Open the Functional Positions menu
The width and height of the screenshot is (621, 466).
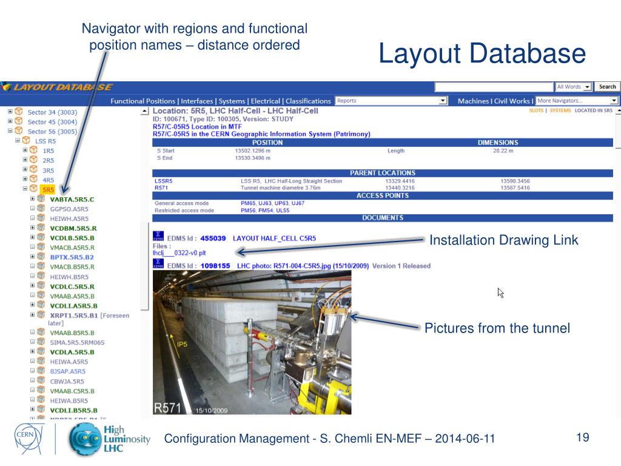pos(143,101)
